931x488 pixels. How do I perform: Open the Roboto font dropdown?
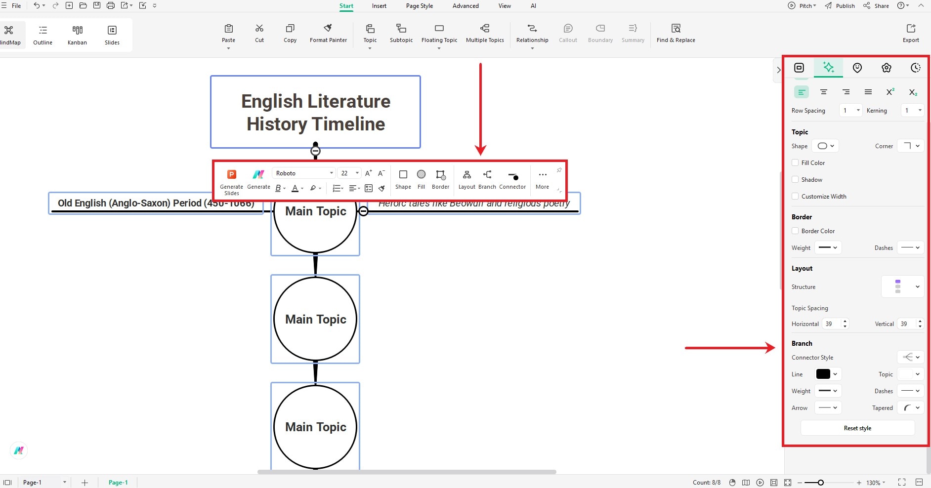(x=304, y=173)
